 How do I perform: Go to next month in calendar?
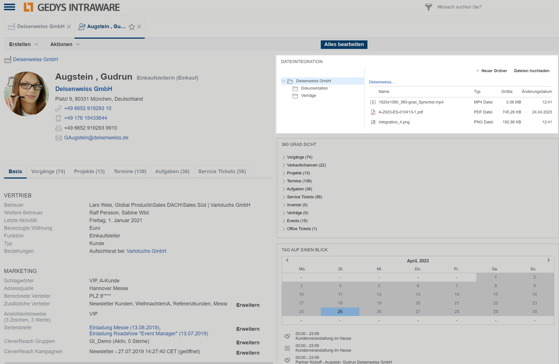(548, 260)
